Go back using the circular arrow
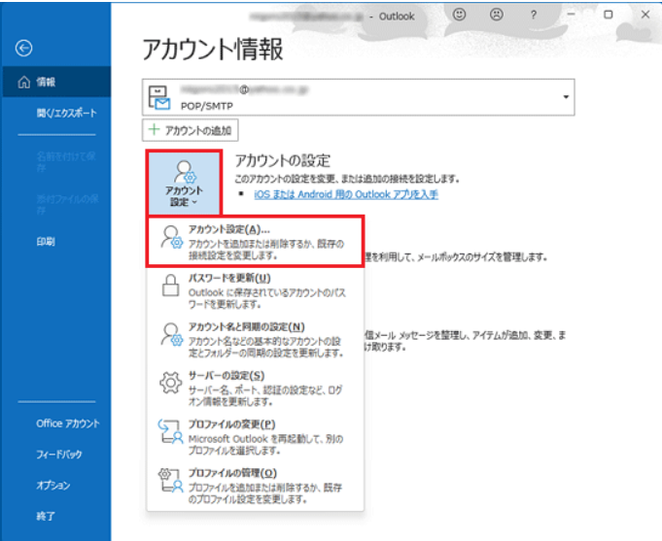 [x=23, y=49]
